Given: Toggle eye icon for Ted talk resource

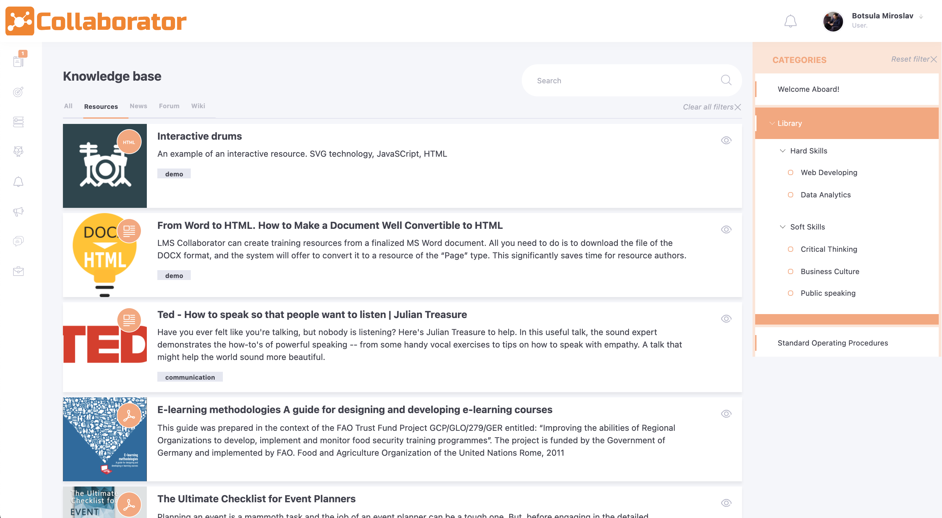Looking at the screenshot, I should 726,319.
